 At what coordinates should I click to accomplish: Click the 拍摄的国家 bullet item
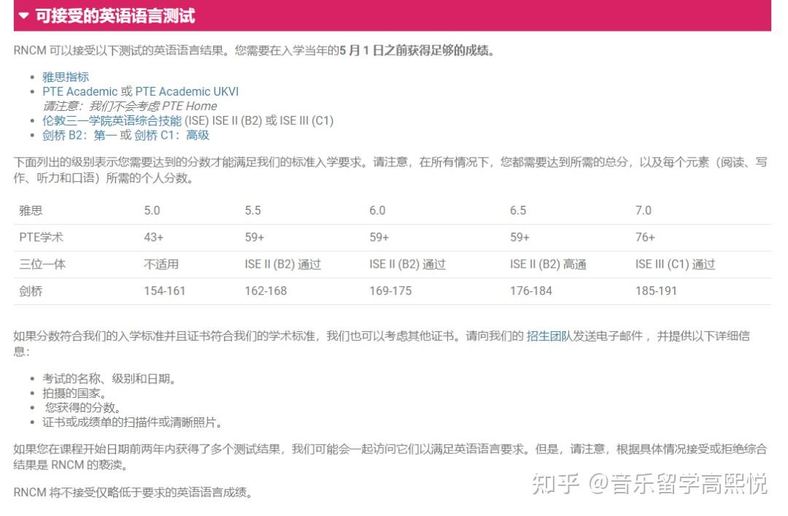[x=74, y=393]
